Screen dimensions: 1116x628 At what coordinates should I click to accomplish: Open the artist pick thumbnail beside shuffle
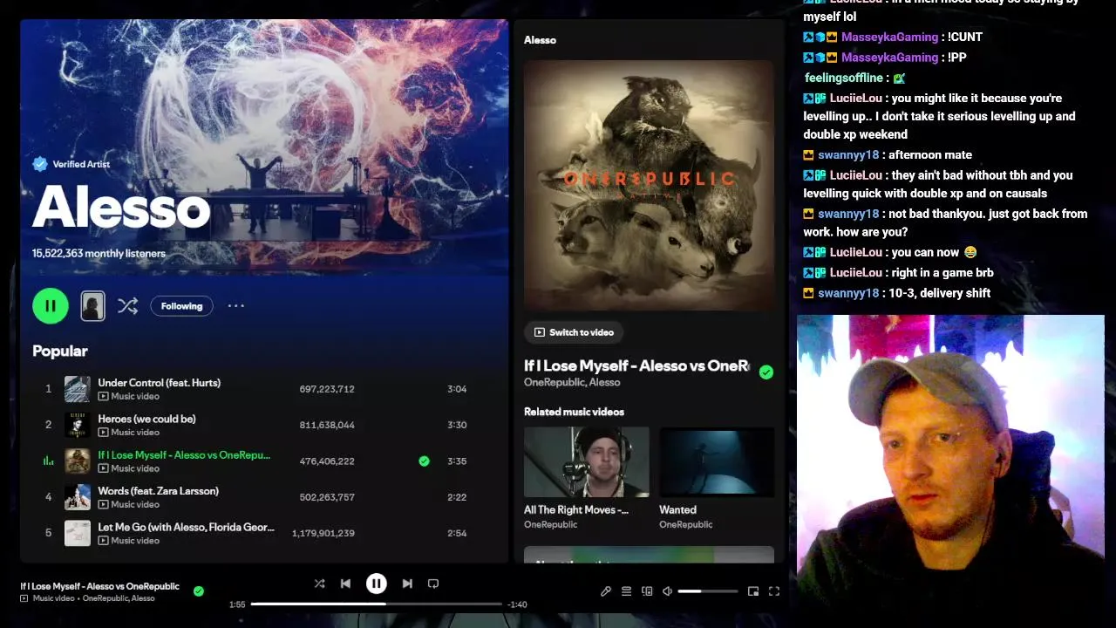[x=92, y=306]
